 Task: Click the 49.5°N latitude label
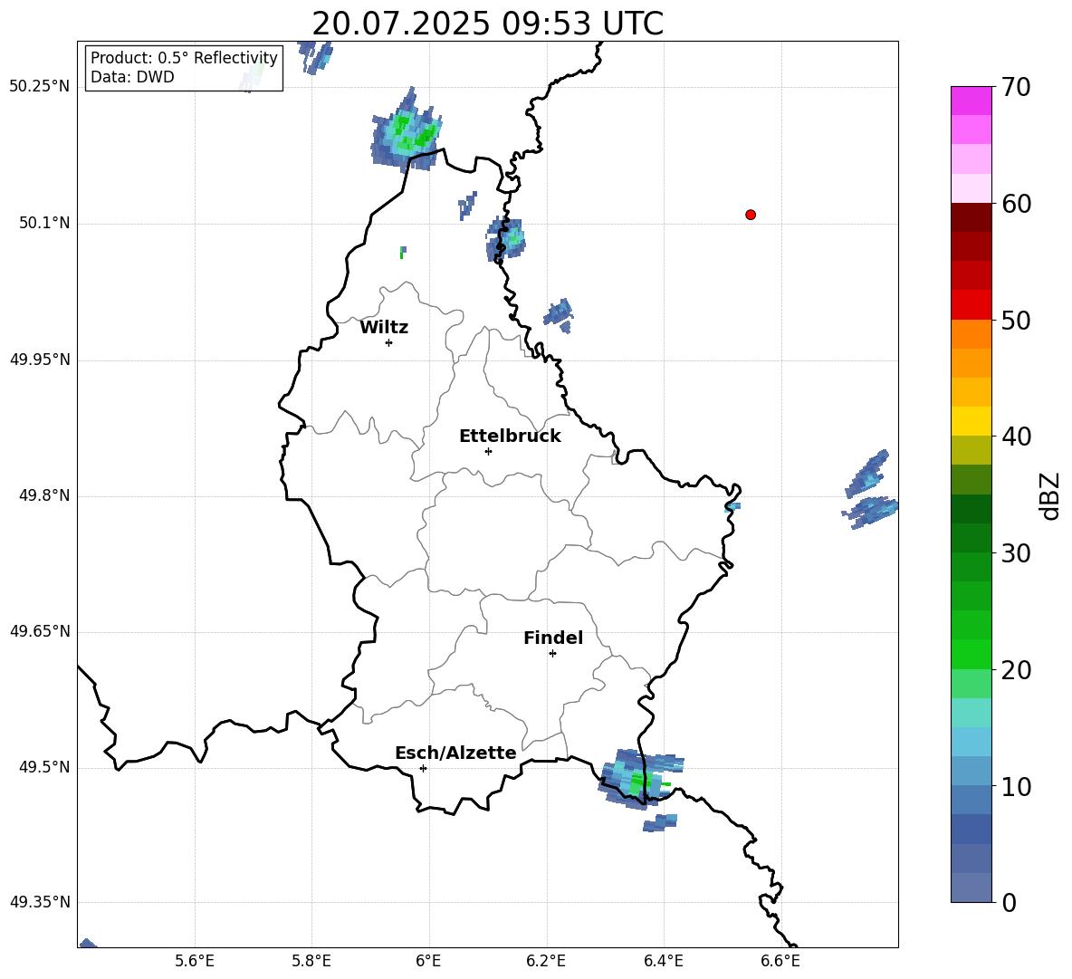[44, 767]
